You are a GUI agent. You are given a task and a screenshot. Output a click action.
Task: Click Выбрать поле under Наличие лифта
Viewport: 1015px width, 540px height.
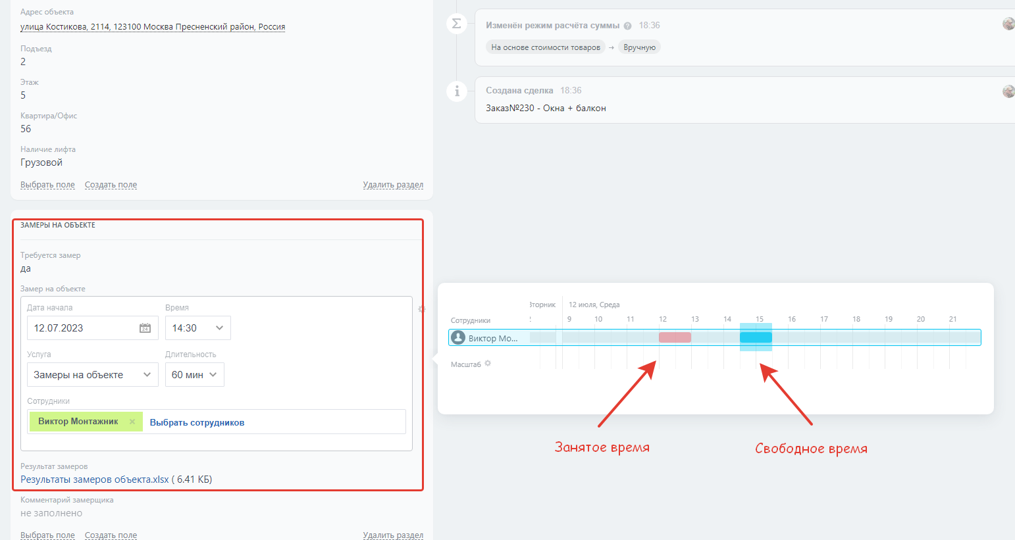point(47,185)
